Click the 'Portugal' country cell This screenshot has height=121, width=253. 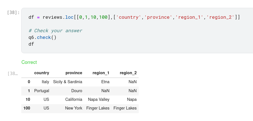point(41,91)
